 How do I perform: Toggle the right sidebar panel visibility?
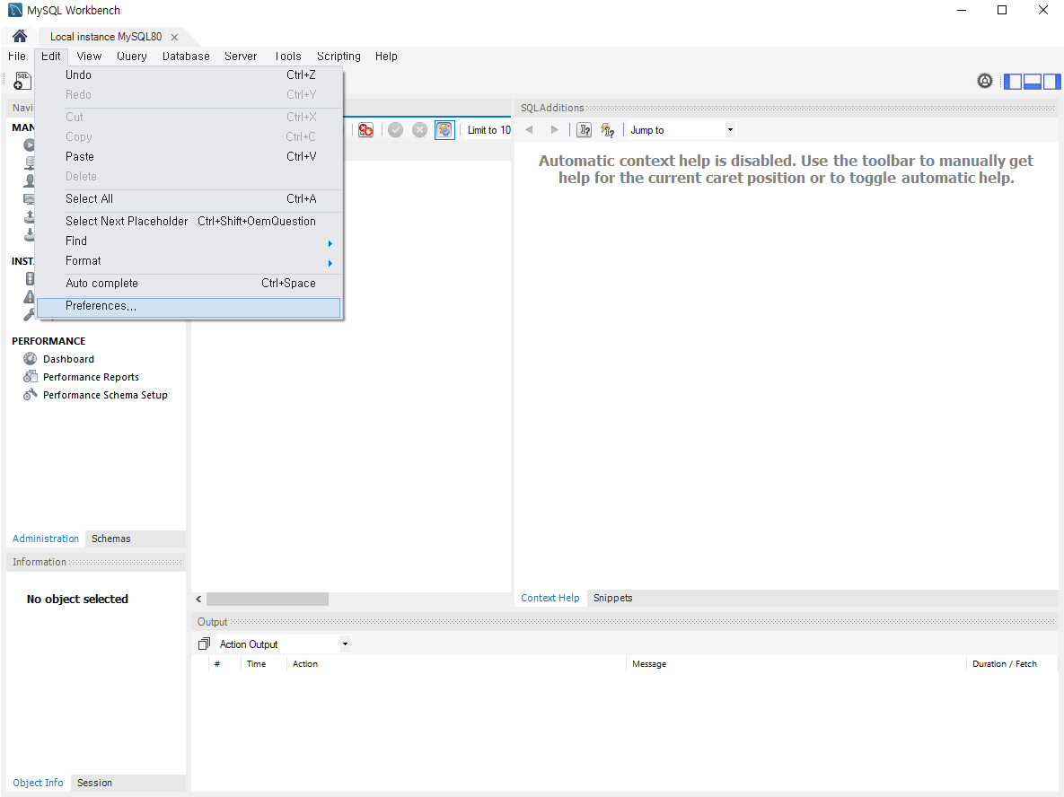(1051, 82)
